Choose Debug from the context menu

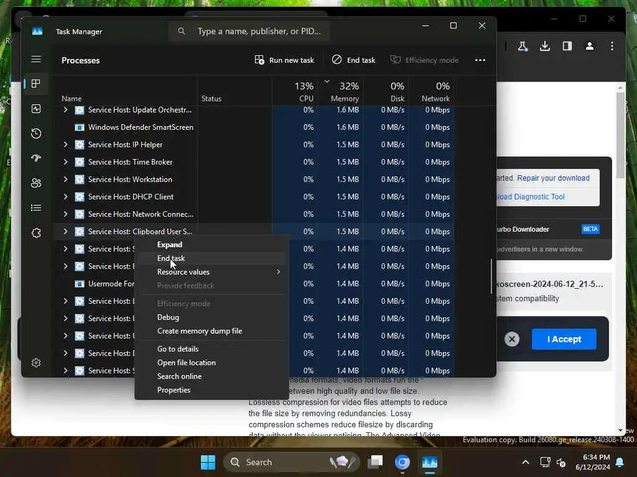tap(212, 317)
